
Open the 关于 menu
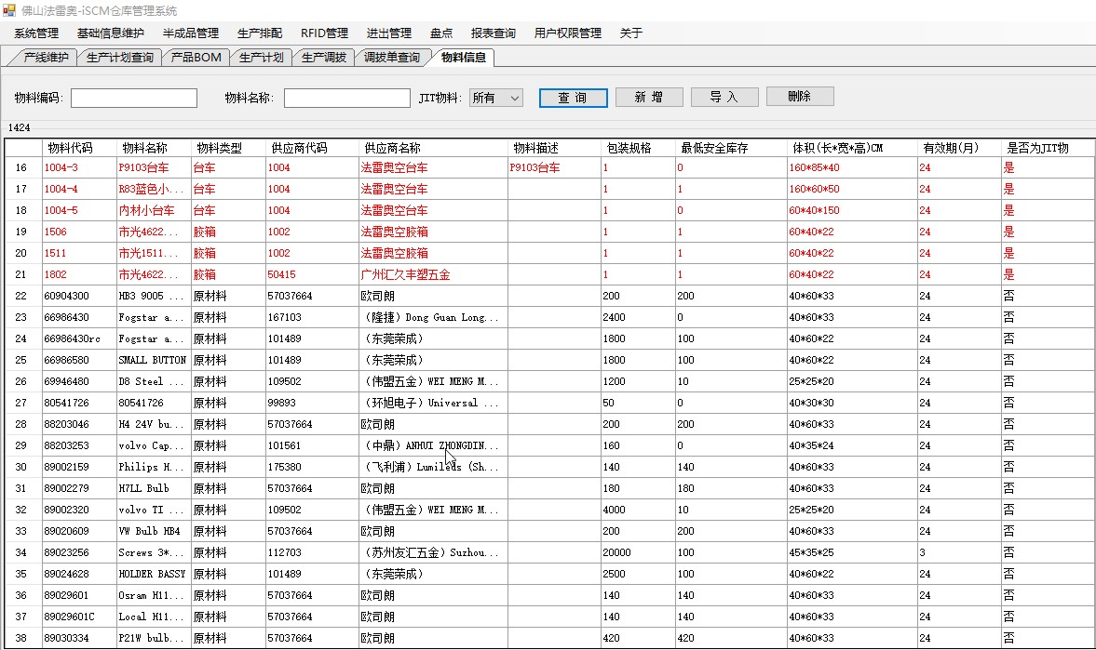(x=630, y=33)
